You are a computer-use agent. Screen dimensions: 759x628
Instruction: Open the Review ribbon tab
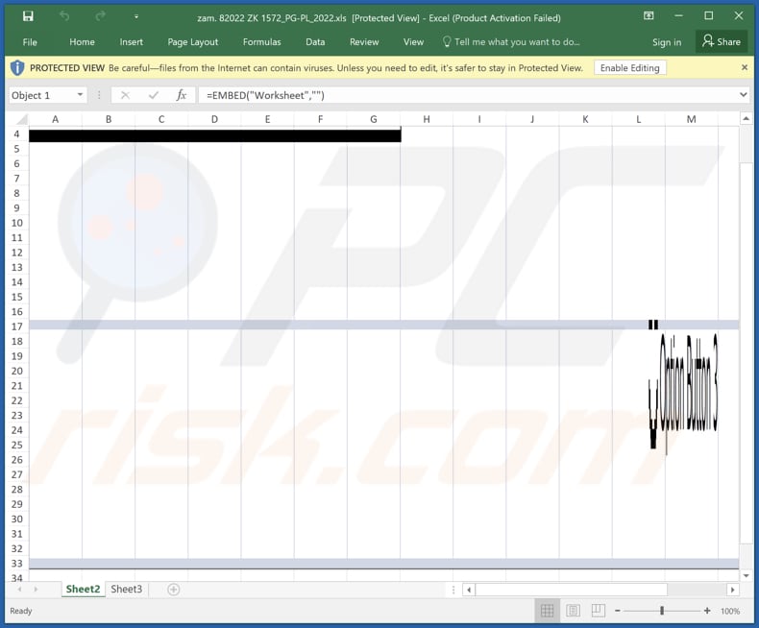point(364,42)
